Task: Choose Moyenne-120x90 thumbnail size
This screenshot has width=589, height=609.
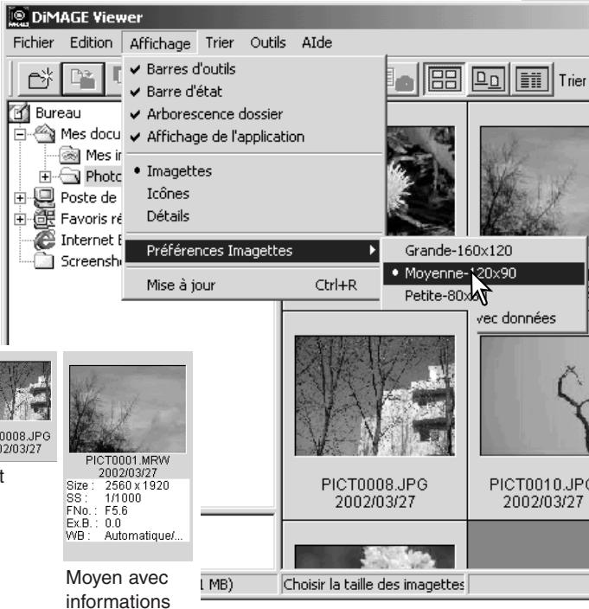Action: tap(483, 273)
